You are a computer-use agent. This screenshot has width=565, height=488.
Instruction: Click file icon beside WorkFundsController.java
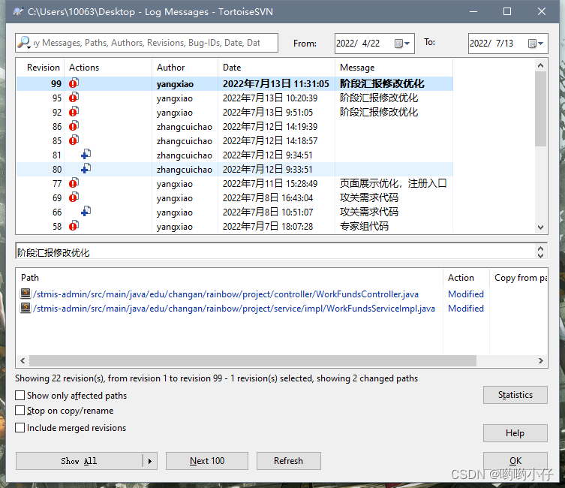(26, 294)
